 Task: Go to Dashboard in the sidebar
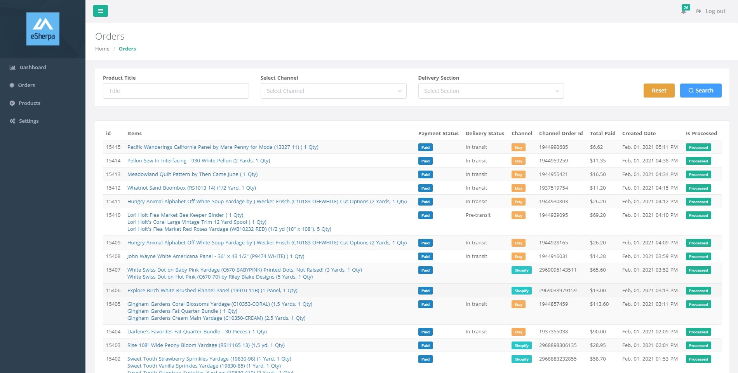[33, 67]
